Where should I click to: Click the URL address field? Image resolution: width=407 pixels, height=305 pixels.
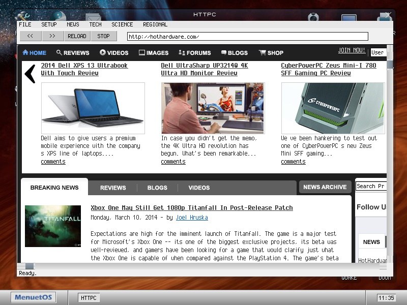click(248, 36)
